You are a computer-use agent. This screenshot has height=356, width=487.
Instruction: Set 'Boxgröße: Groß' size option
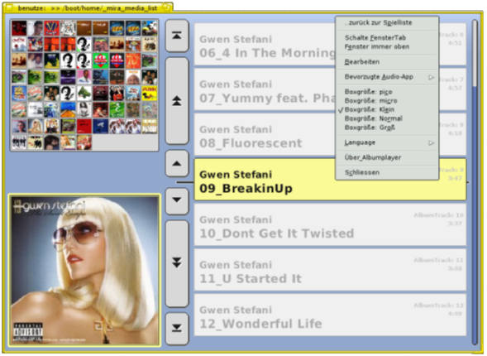tap(387, 127)
